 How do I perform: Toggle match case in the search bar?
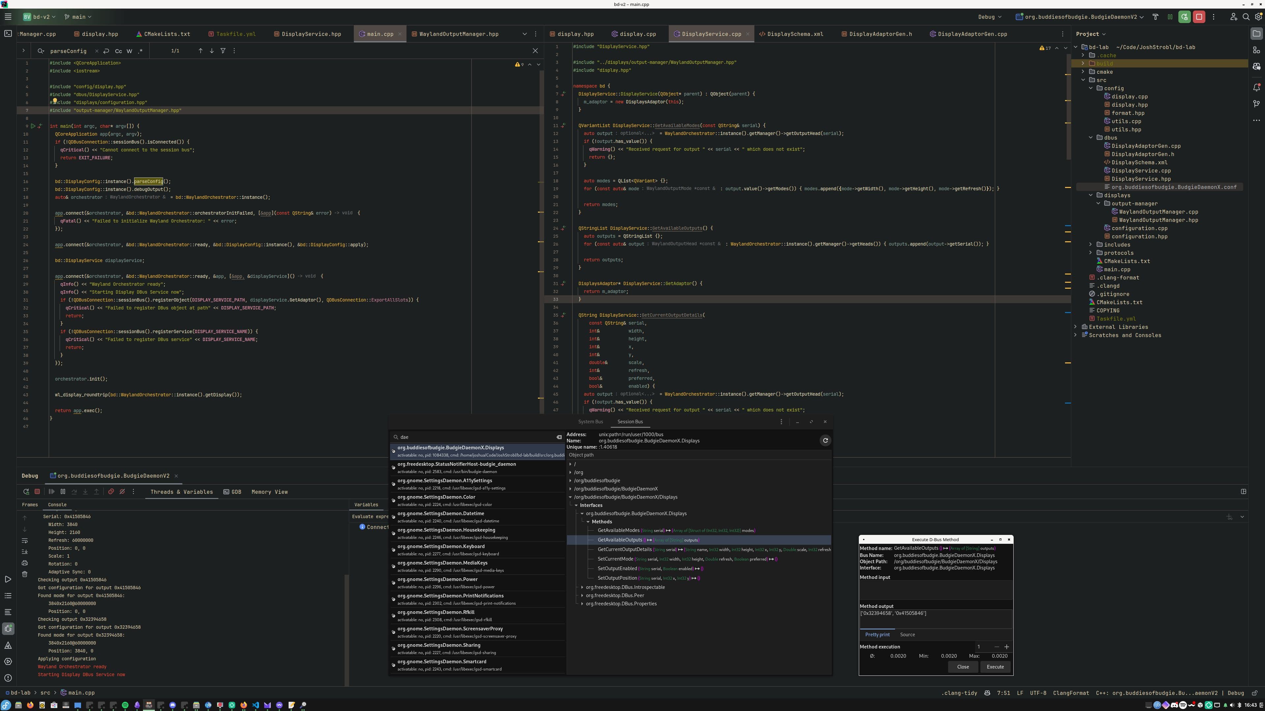118,51
